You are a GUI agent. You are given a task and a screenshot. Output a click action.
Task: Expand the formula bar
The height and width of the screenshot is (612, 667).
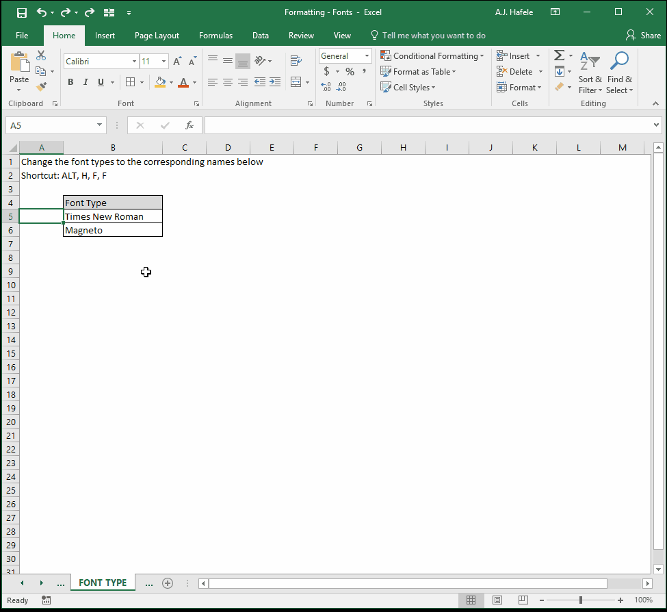tap(656, 125)
